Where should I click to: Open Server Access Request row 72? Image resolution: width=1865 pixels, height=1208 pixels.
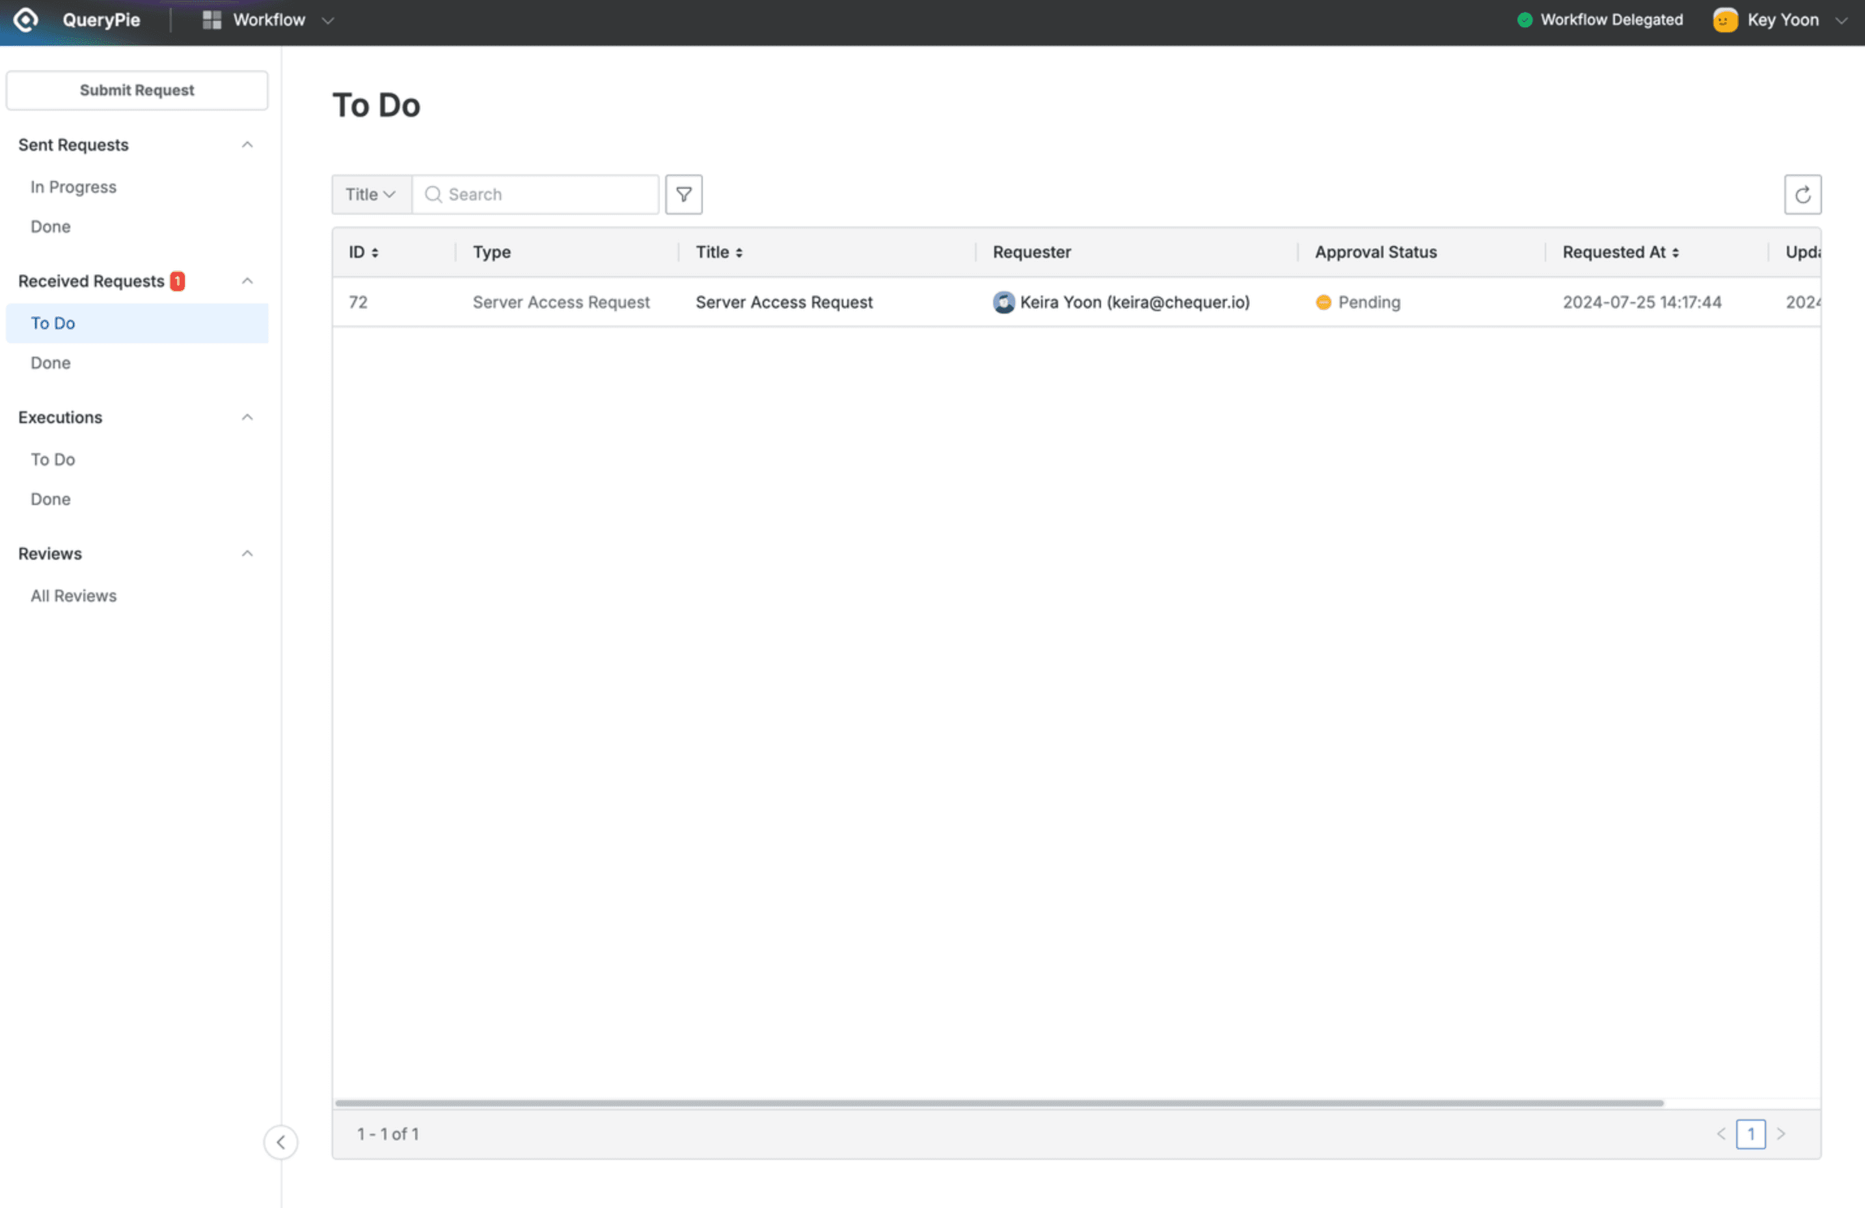(x=783, y=302)
